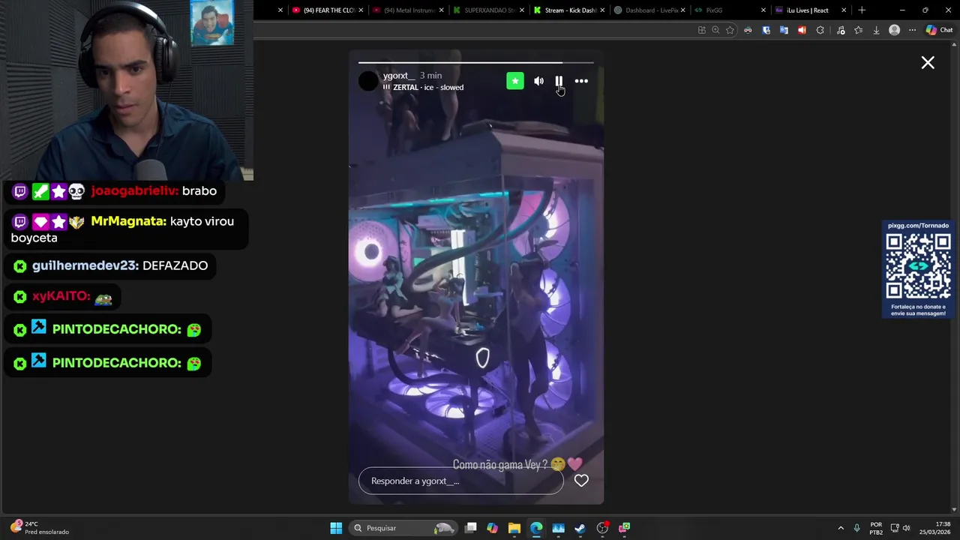Open the browser profile avatar icon

[x=894, y=30]
